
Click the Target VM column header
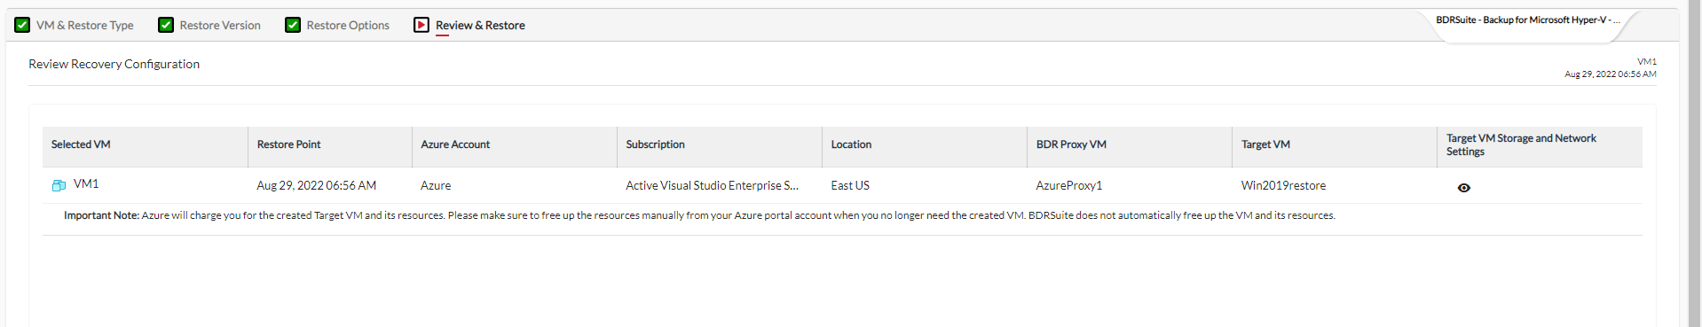pyautogui.click(x=1335, y=147)
